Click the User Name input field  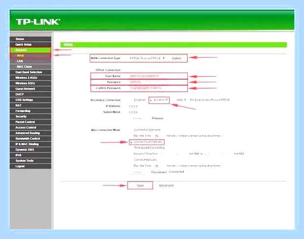(x=145, y=76)
